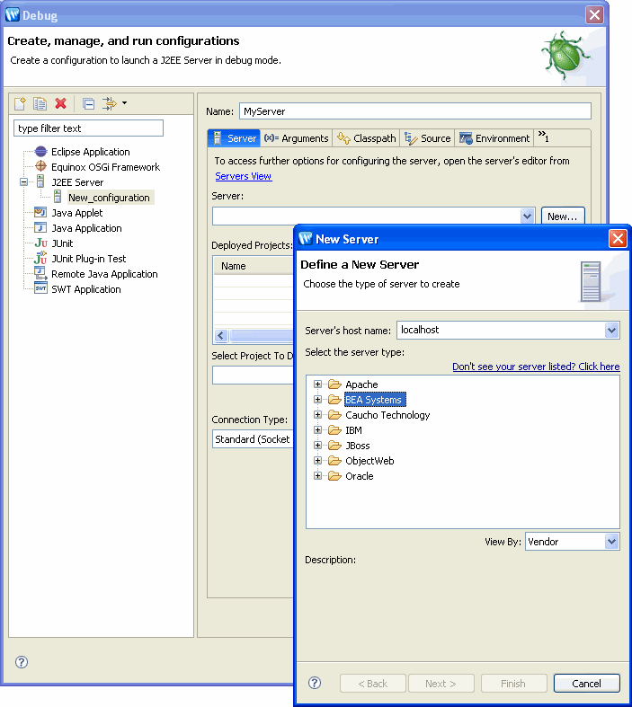This screenshot has width=632, height=707.
Task: Show hidden tabs via overflow chevron
Action: (543, 137)
